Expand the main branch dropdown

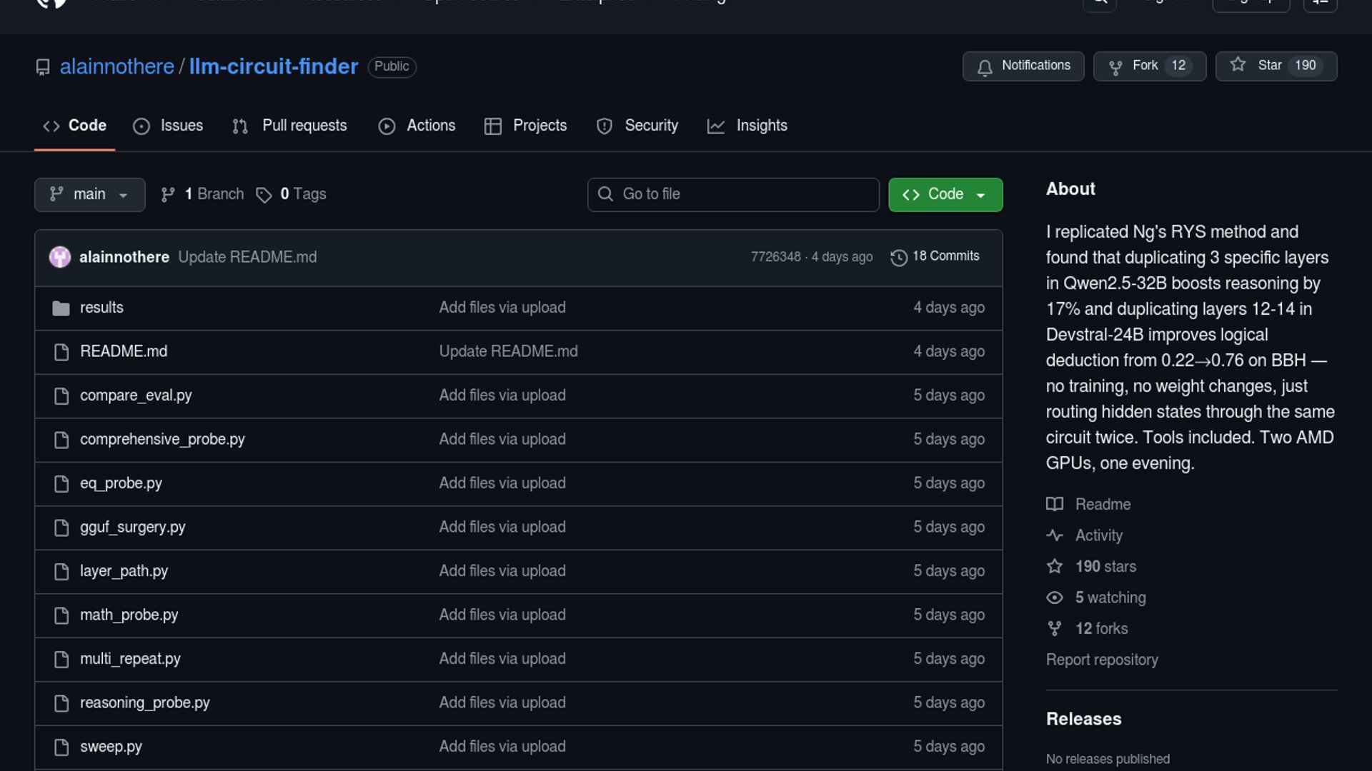89,194
